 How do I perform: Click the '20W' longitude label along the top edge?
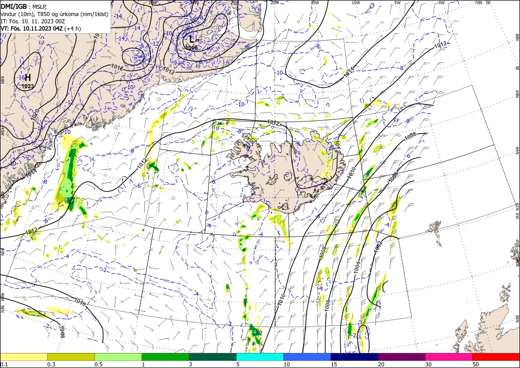tap(275, 3)
